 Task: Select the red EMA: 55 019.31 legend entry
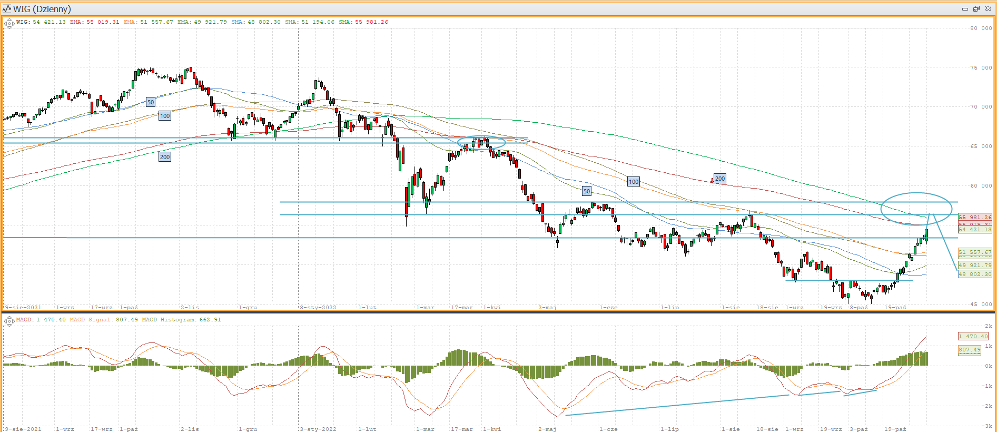(95, 22)
